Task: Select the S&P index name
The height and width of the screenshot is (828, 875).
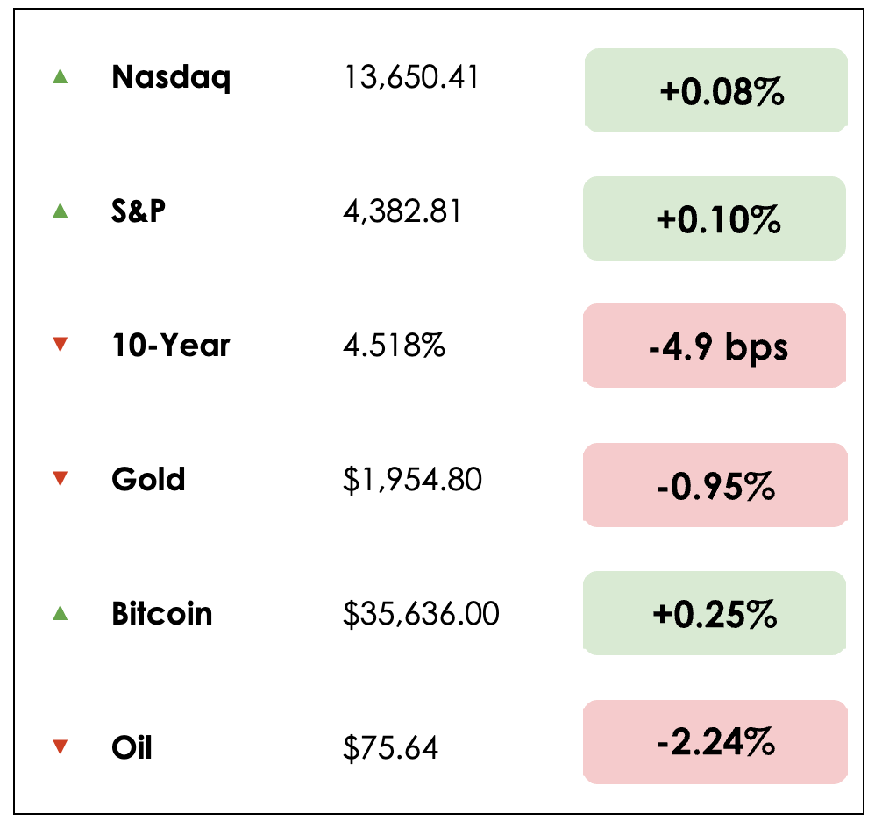Action: [139, 211]
